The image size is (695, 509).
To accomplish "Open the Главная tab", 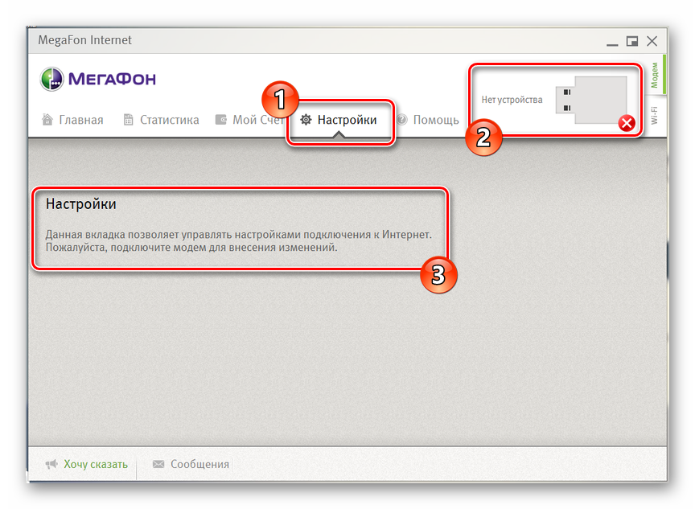I will [x=72, y=120].
